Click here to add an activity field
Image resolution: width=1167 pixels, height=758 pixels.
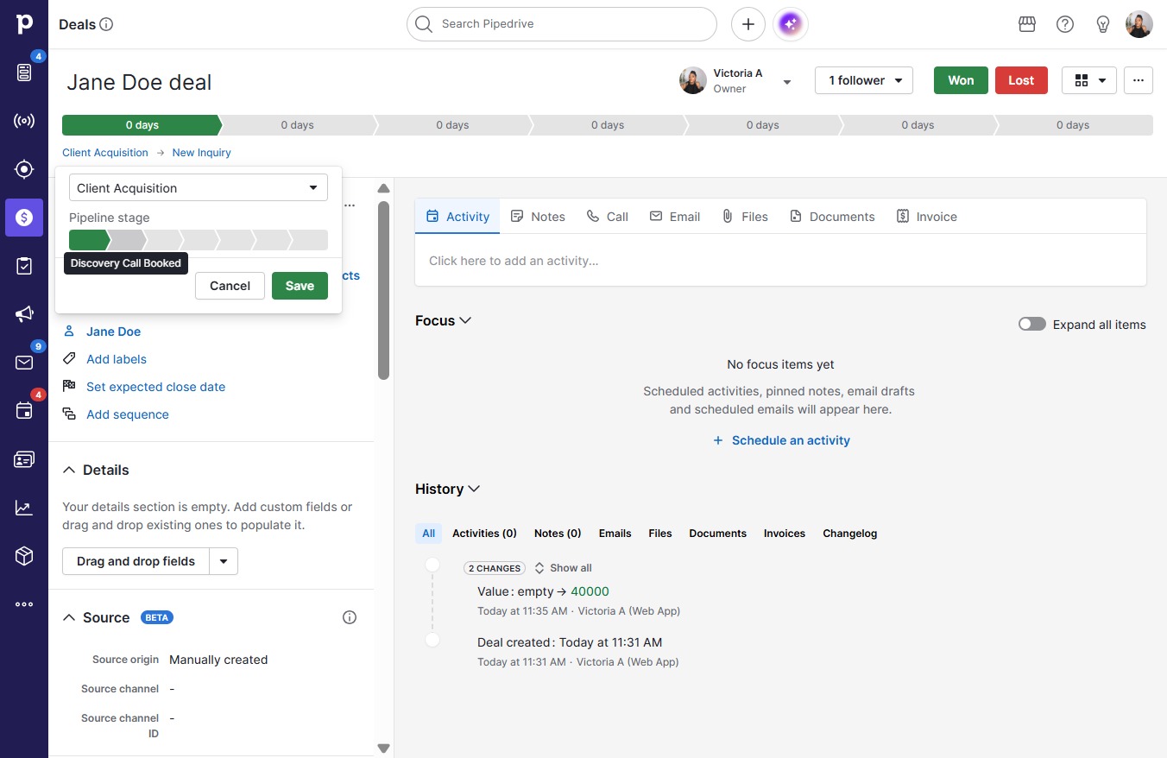[780, 261]
